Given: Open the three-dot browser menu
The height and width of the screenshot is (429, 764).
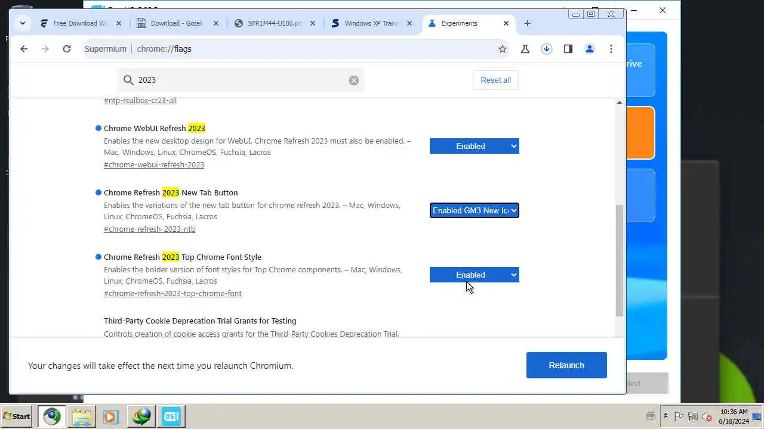Looking at the screenshot, I should point(611,49).
